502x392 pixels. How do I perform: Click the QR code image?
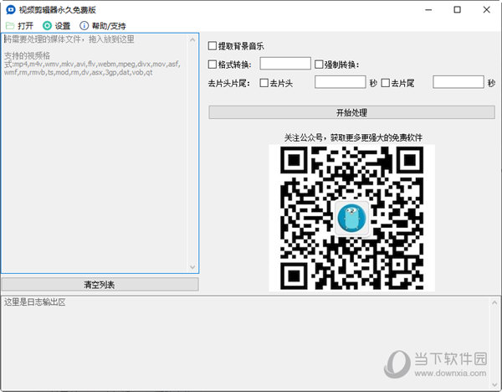pos(352,218)
